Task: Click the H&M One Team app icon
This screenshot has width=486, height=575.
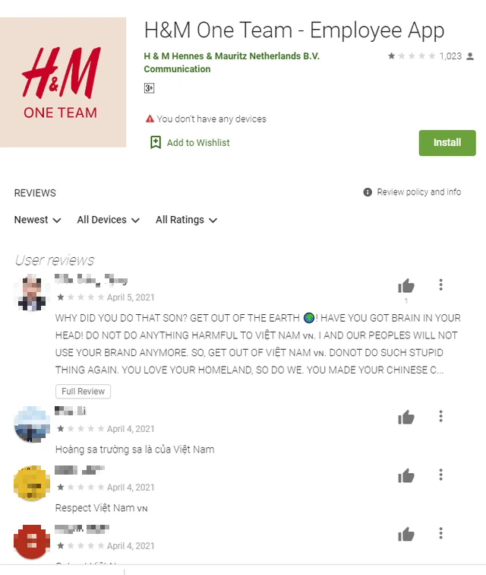Action: [x=63, y=82]
